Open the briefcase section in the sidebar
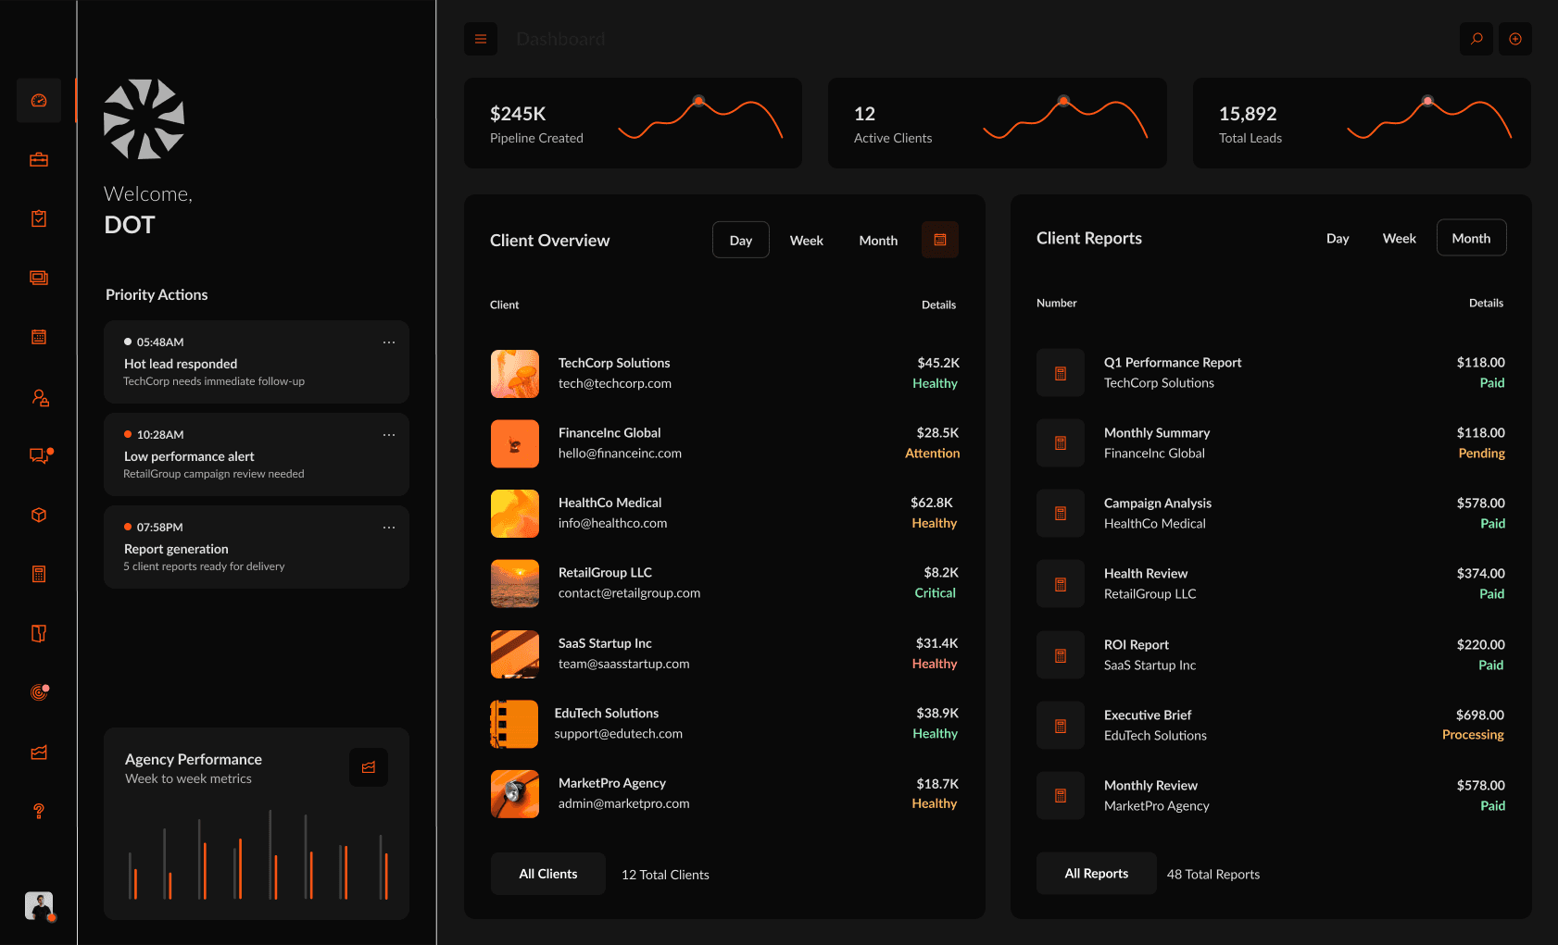Screen dimensions: 1558x945 (38, 158)
